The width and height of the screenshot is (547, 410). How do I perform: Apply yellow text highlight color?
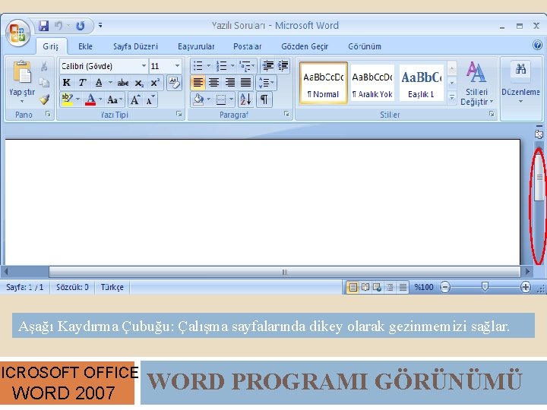point(67,99)
